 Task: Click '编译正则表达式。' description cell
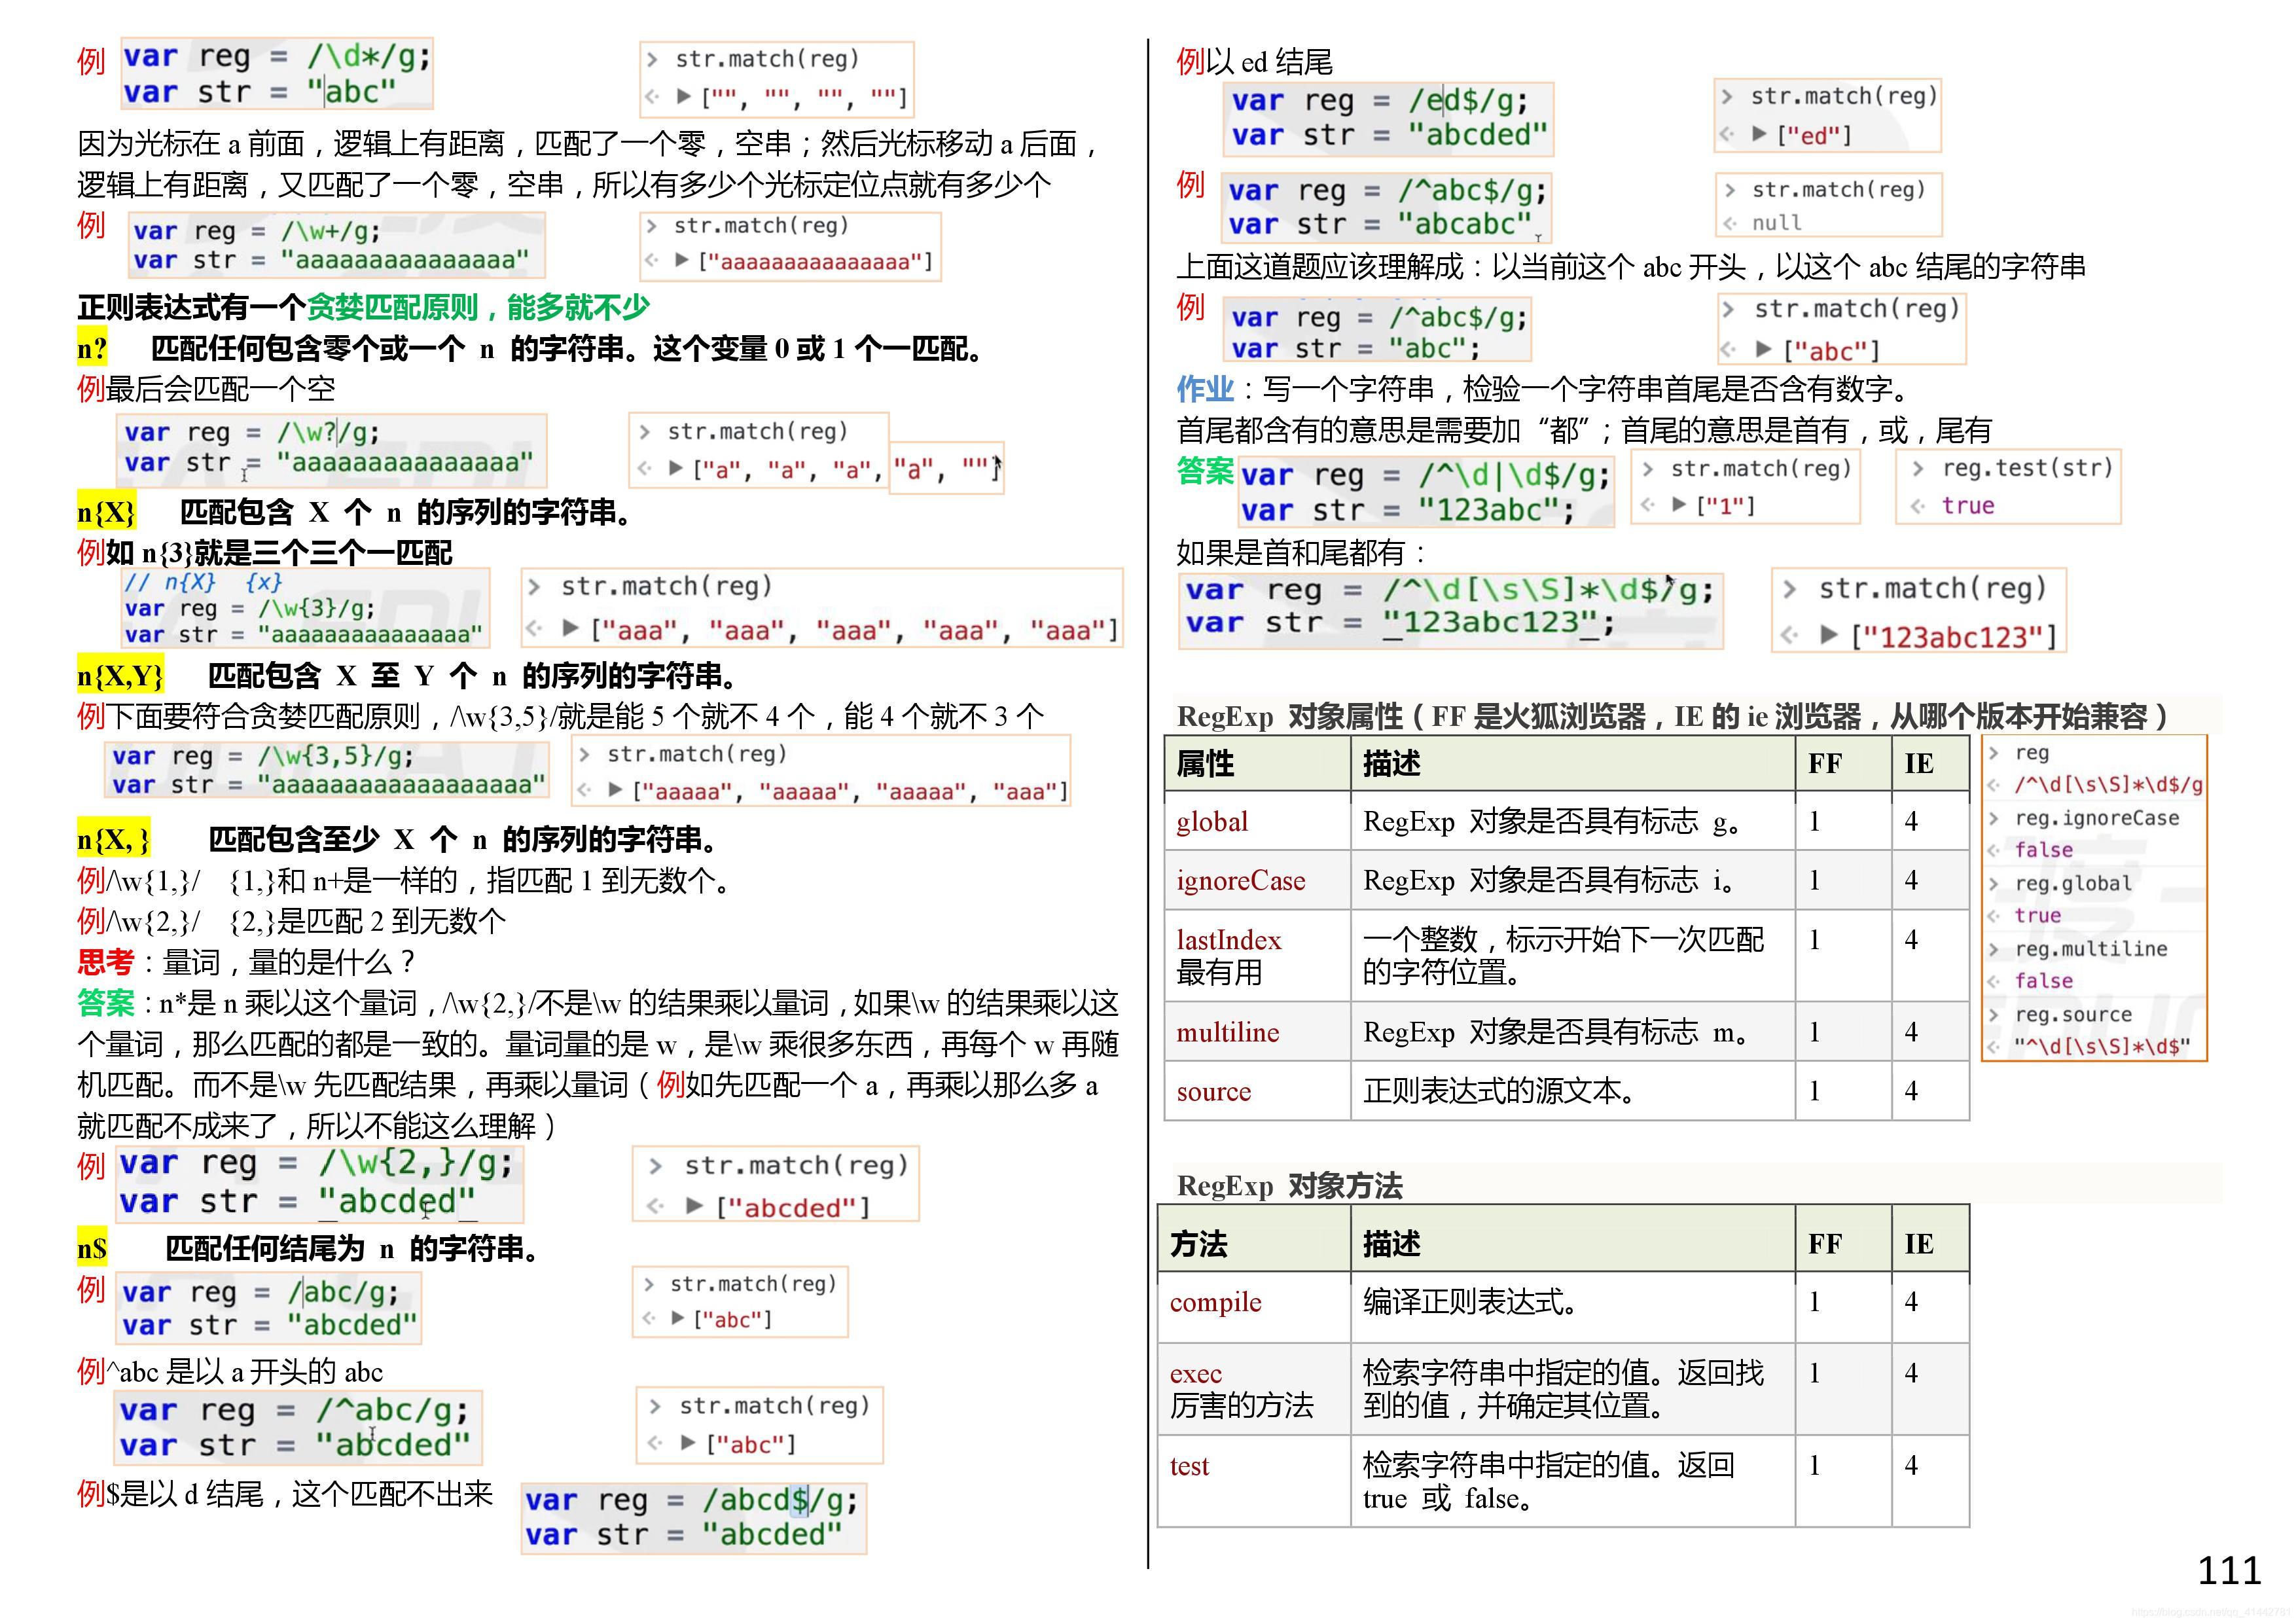[1573, 1307]
